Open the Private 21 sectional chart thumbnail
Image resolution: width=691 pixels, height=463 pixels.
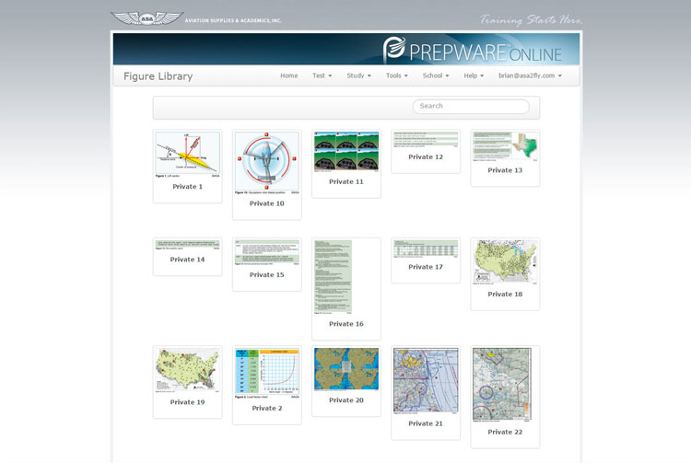[x=426, y=380]
